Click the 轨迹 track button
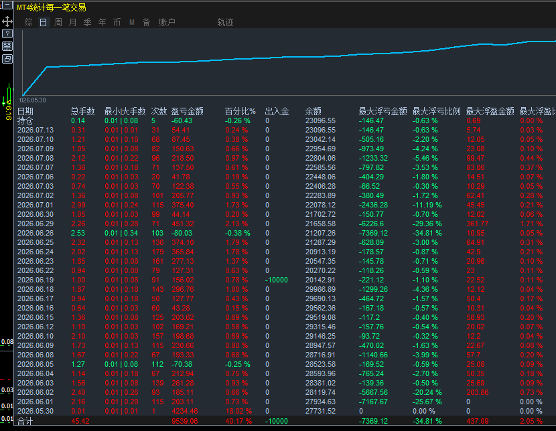Image resolution: width=556 pixels, height=431 pixels. point(225,22)
